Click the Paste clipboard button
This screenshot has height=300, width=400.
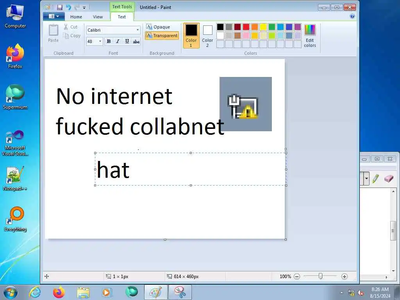coord(53,34)
